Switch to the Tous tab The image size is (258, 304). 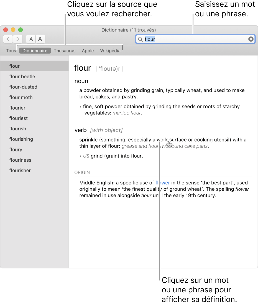point(11,51)
